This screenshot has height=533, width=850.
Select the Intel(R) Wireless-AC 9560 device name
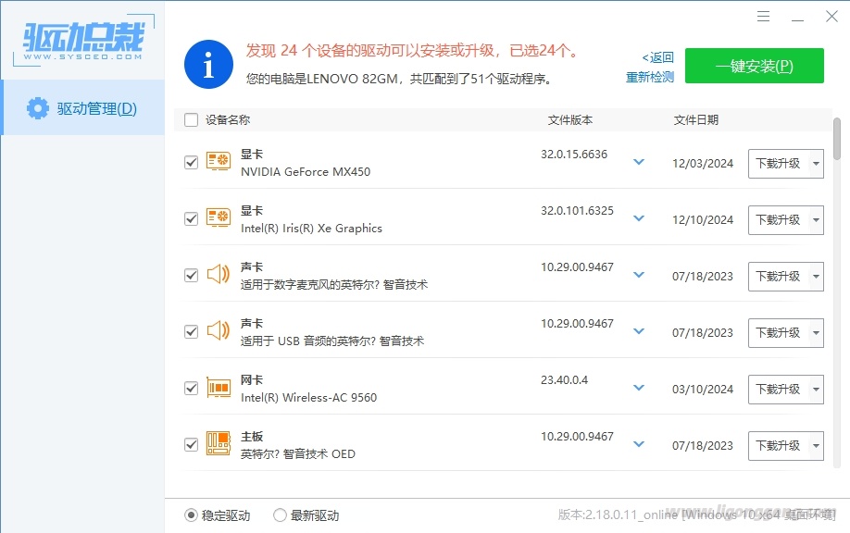[x=309, y=398]
